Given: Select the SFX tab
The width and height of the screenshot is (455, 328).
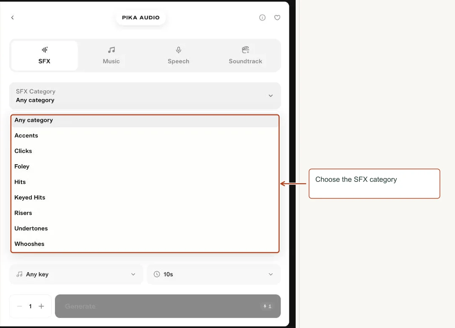Looking at the screenshot, I should point(44,55).
